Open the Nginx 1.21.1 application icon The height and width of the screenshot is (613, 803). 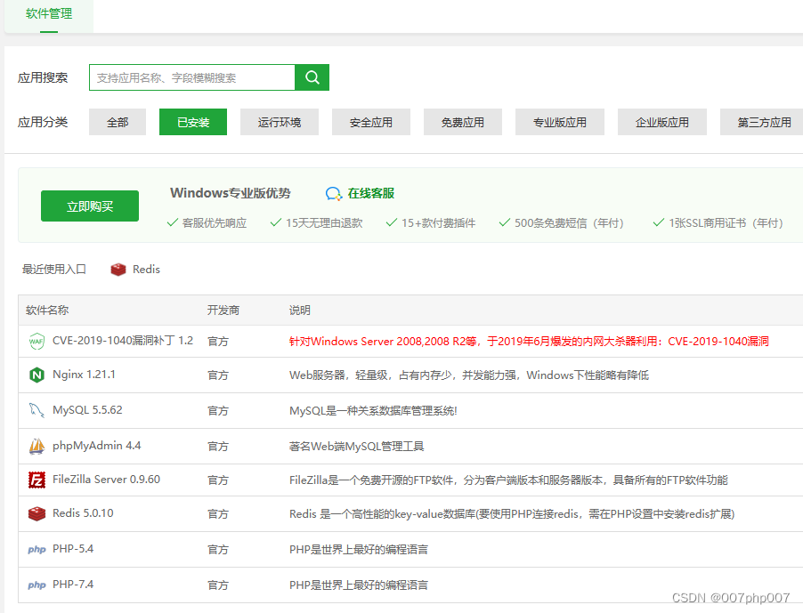[x=36, y=375]
